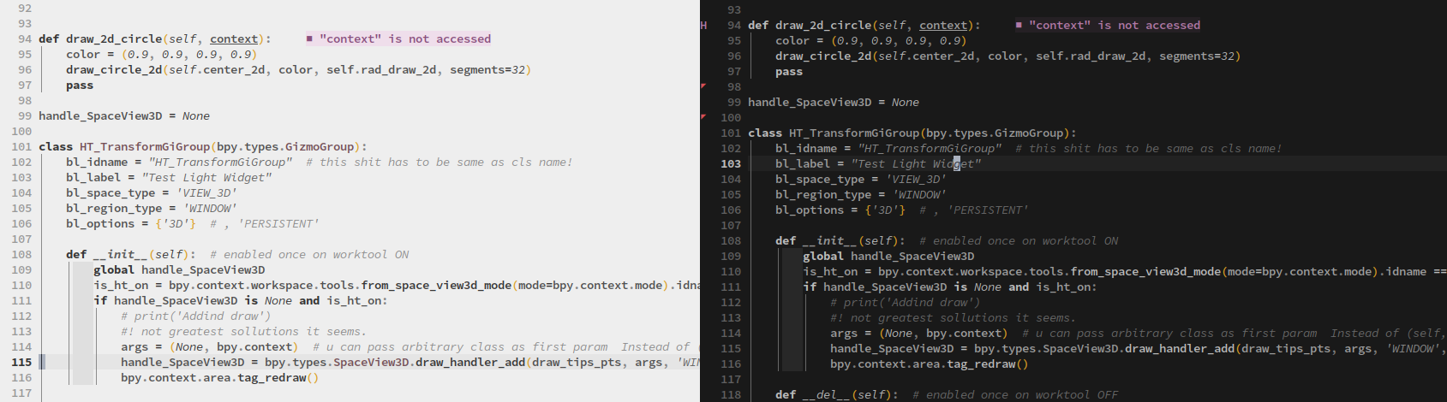Click the H gutter marker beside line 94 in dark editor

(703, 26)
